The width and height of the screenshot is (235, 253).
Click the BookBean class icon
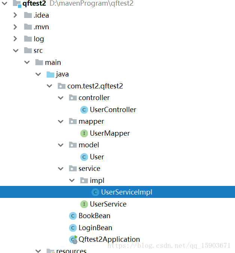tap(73, 216)
